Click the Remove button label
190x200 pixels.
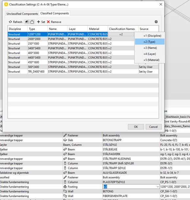[56, 22]
